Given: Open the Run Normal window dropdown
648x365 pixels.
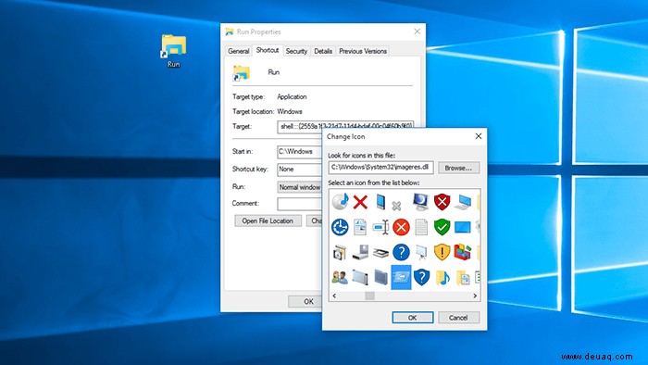Looking at the screenshot, I should click(x=300, y=187).
